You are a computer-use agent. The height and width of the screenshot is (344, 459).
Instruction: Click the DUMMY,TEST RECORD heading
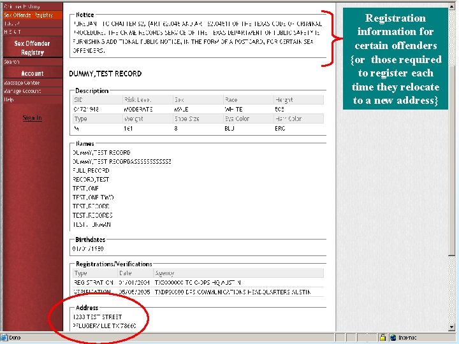105,74
